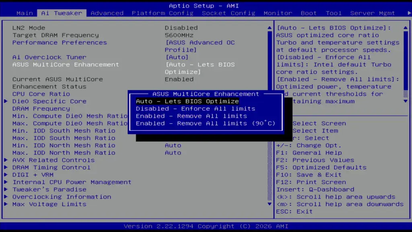This screenshot has height=232, width=412.
Task: Expand AVX Related Controls submenu
Action: pos(53,160)
